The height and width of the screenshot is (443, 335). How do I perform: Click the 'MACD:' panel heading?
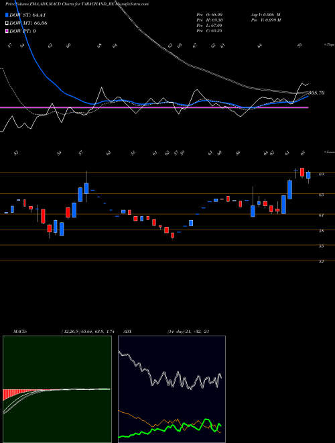coord(20,332)
